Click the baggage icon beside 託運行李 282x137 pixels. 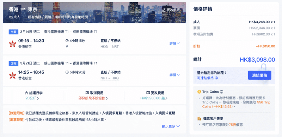coord(26,93)
